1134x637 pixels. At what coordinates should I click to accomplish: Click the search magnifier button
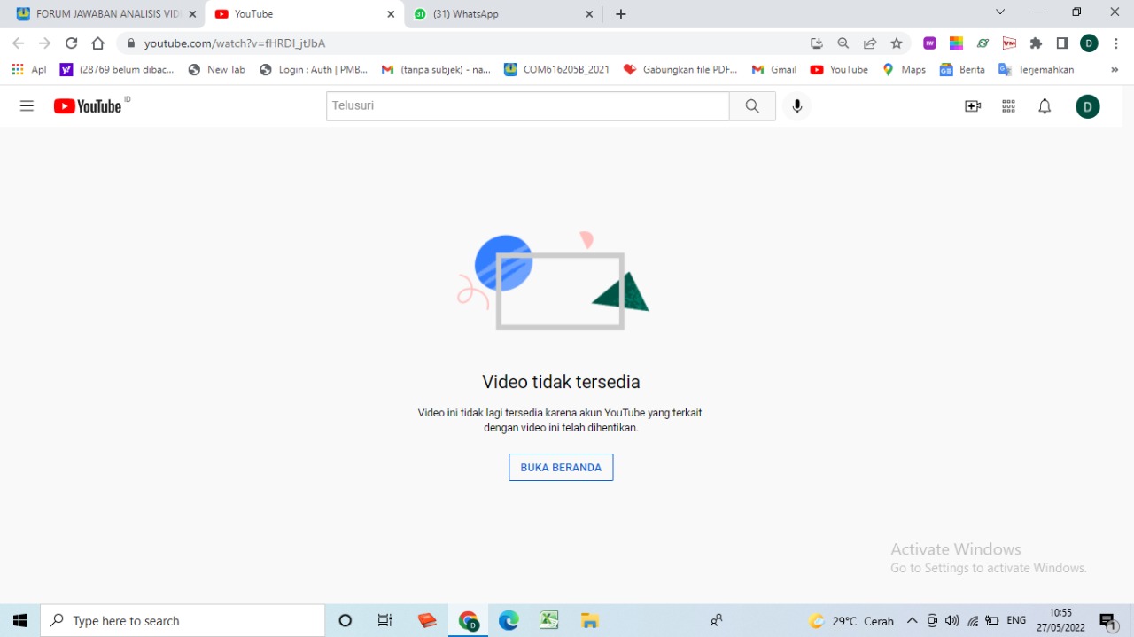pos(752,106)
